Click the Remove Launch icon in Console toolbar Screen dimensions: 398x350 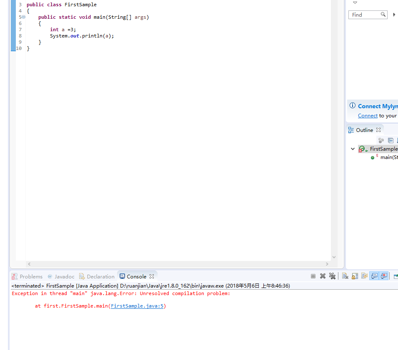point(322,276)
